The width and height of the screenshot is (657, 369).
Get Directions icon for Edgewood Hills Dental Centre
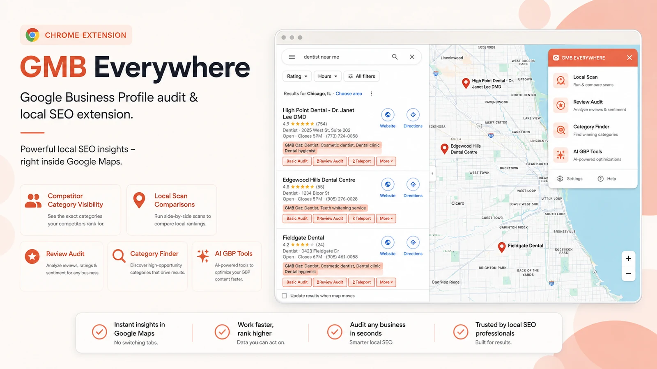[413, 184]
